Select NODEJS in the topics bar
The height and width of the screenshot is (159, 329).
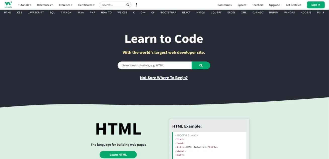point(306,13)
